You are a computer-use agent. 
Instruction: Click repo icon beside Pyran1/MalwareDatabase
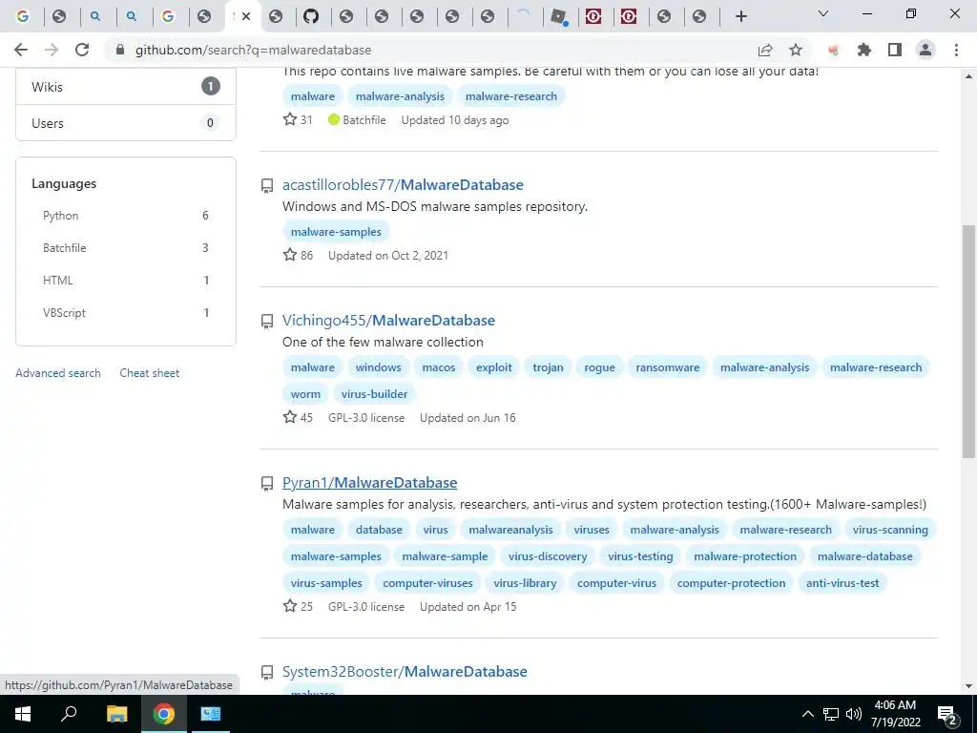pyautogui.click(x=267, y=484)
